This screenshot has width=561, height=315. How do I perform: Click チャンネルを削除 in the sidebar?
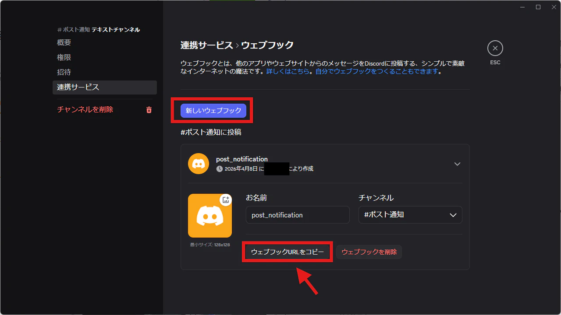click(x=85, y=109)
